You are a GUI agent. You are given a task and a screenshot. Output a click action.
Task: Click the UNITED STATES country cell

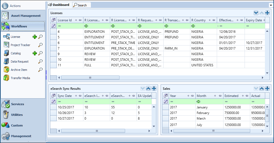(x=203, y=65)
